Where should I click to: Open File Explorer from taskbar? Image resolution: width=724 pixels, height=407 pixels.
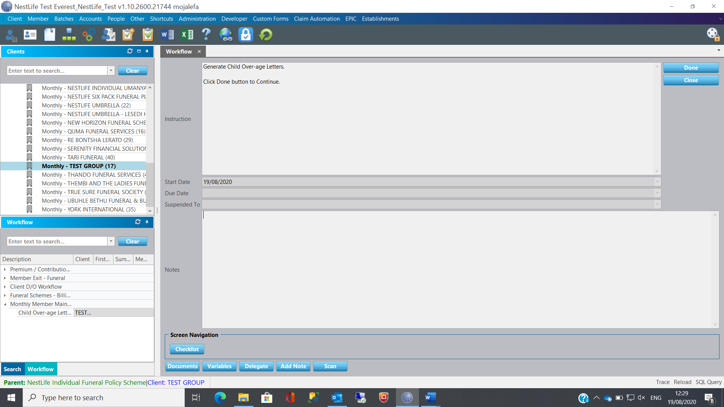tap(243, 398)
